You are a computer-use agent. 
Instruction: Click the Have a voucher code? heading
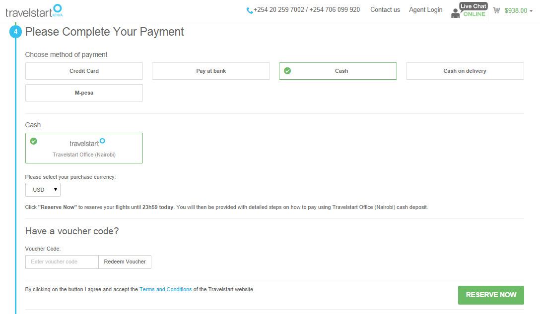point(72,231)
